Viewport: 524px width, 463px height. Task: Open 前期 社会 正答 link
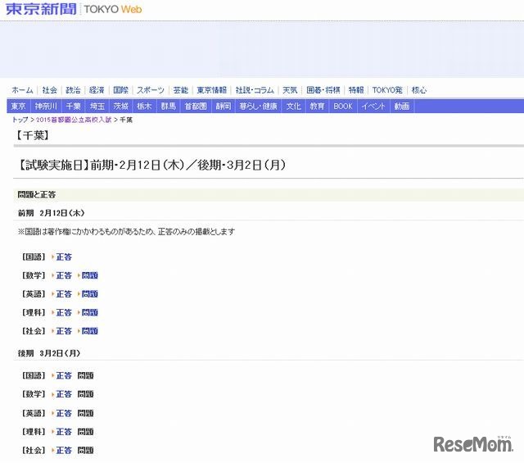(x=64, y=331)
